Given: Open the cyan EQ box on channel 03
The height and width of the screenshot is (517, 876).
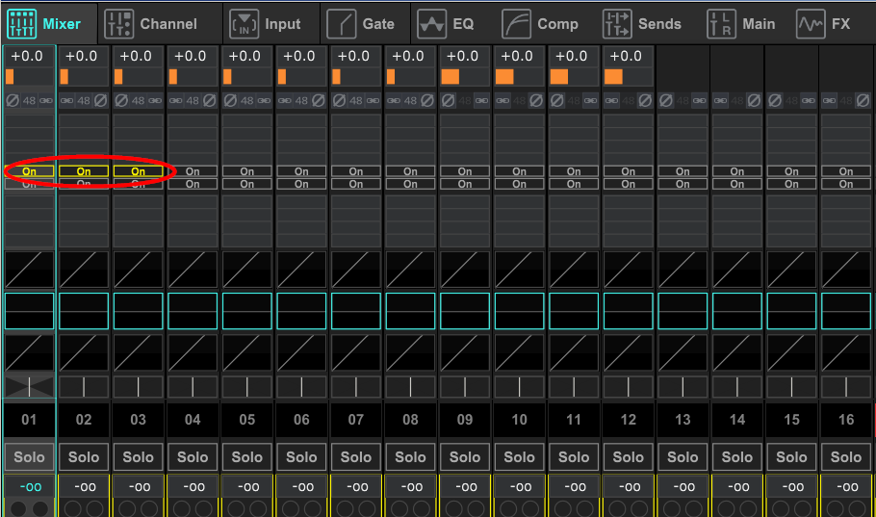Looking at the screenshot, I should click(138, 311).
